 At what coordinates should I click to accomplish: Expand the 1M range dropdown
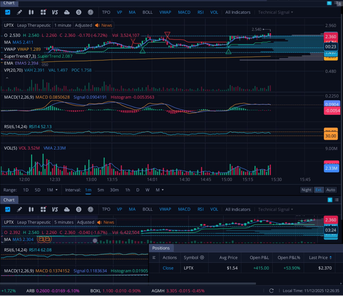click(52, 190)
